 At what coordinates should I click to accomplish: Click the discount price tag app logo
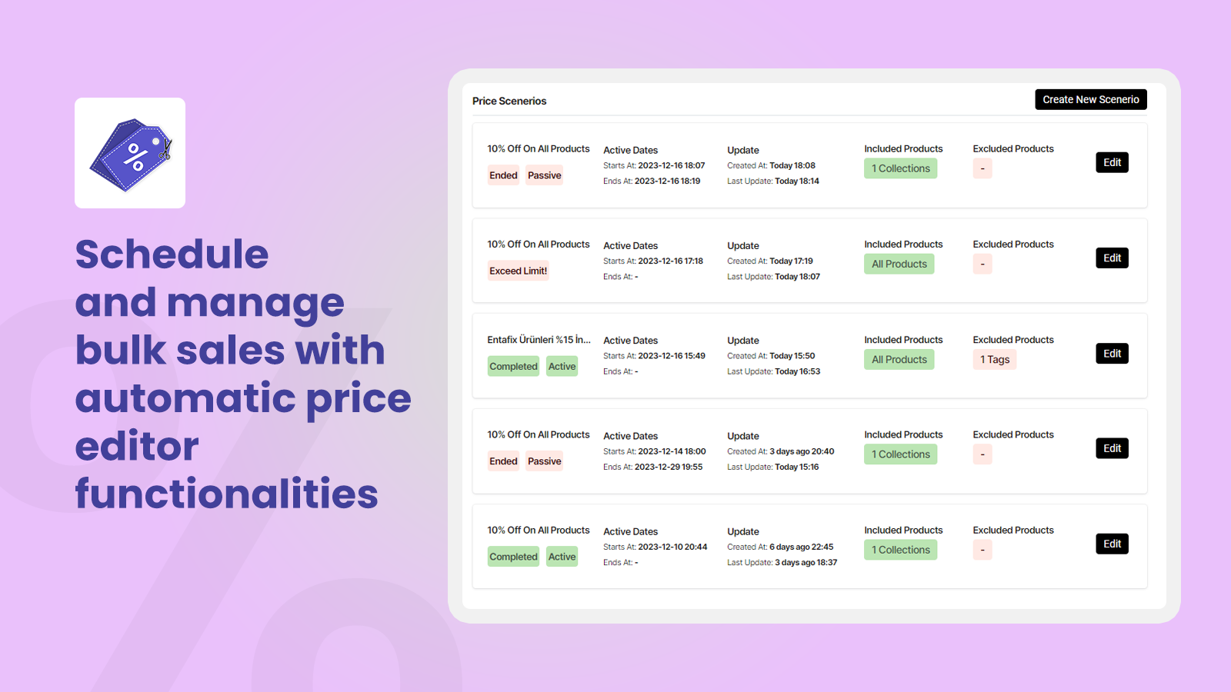pos(130,153)
